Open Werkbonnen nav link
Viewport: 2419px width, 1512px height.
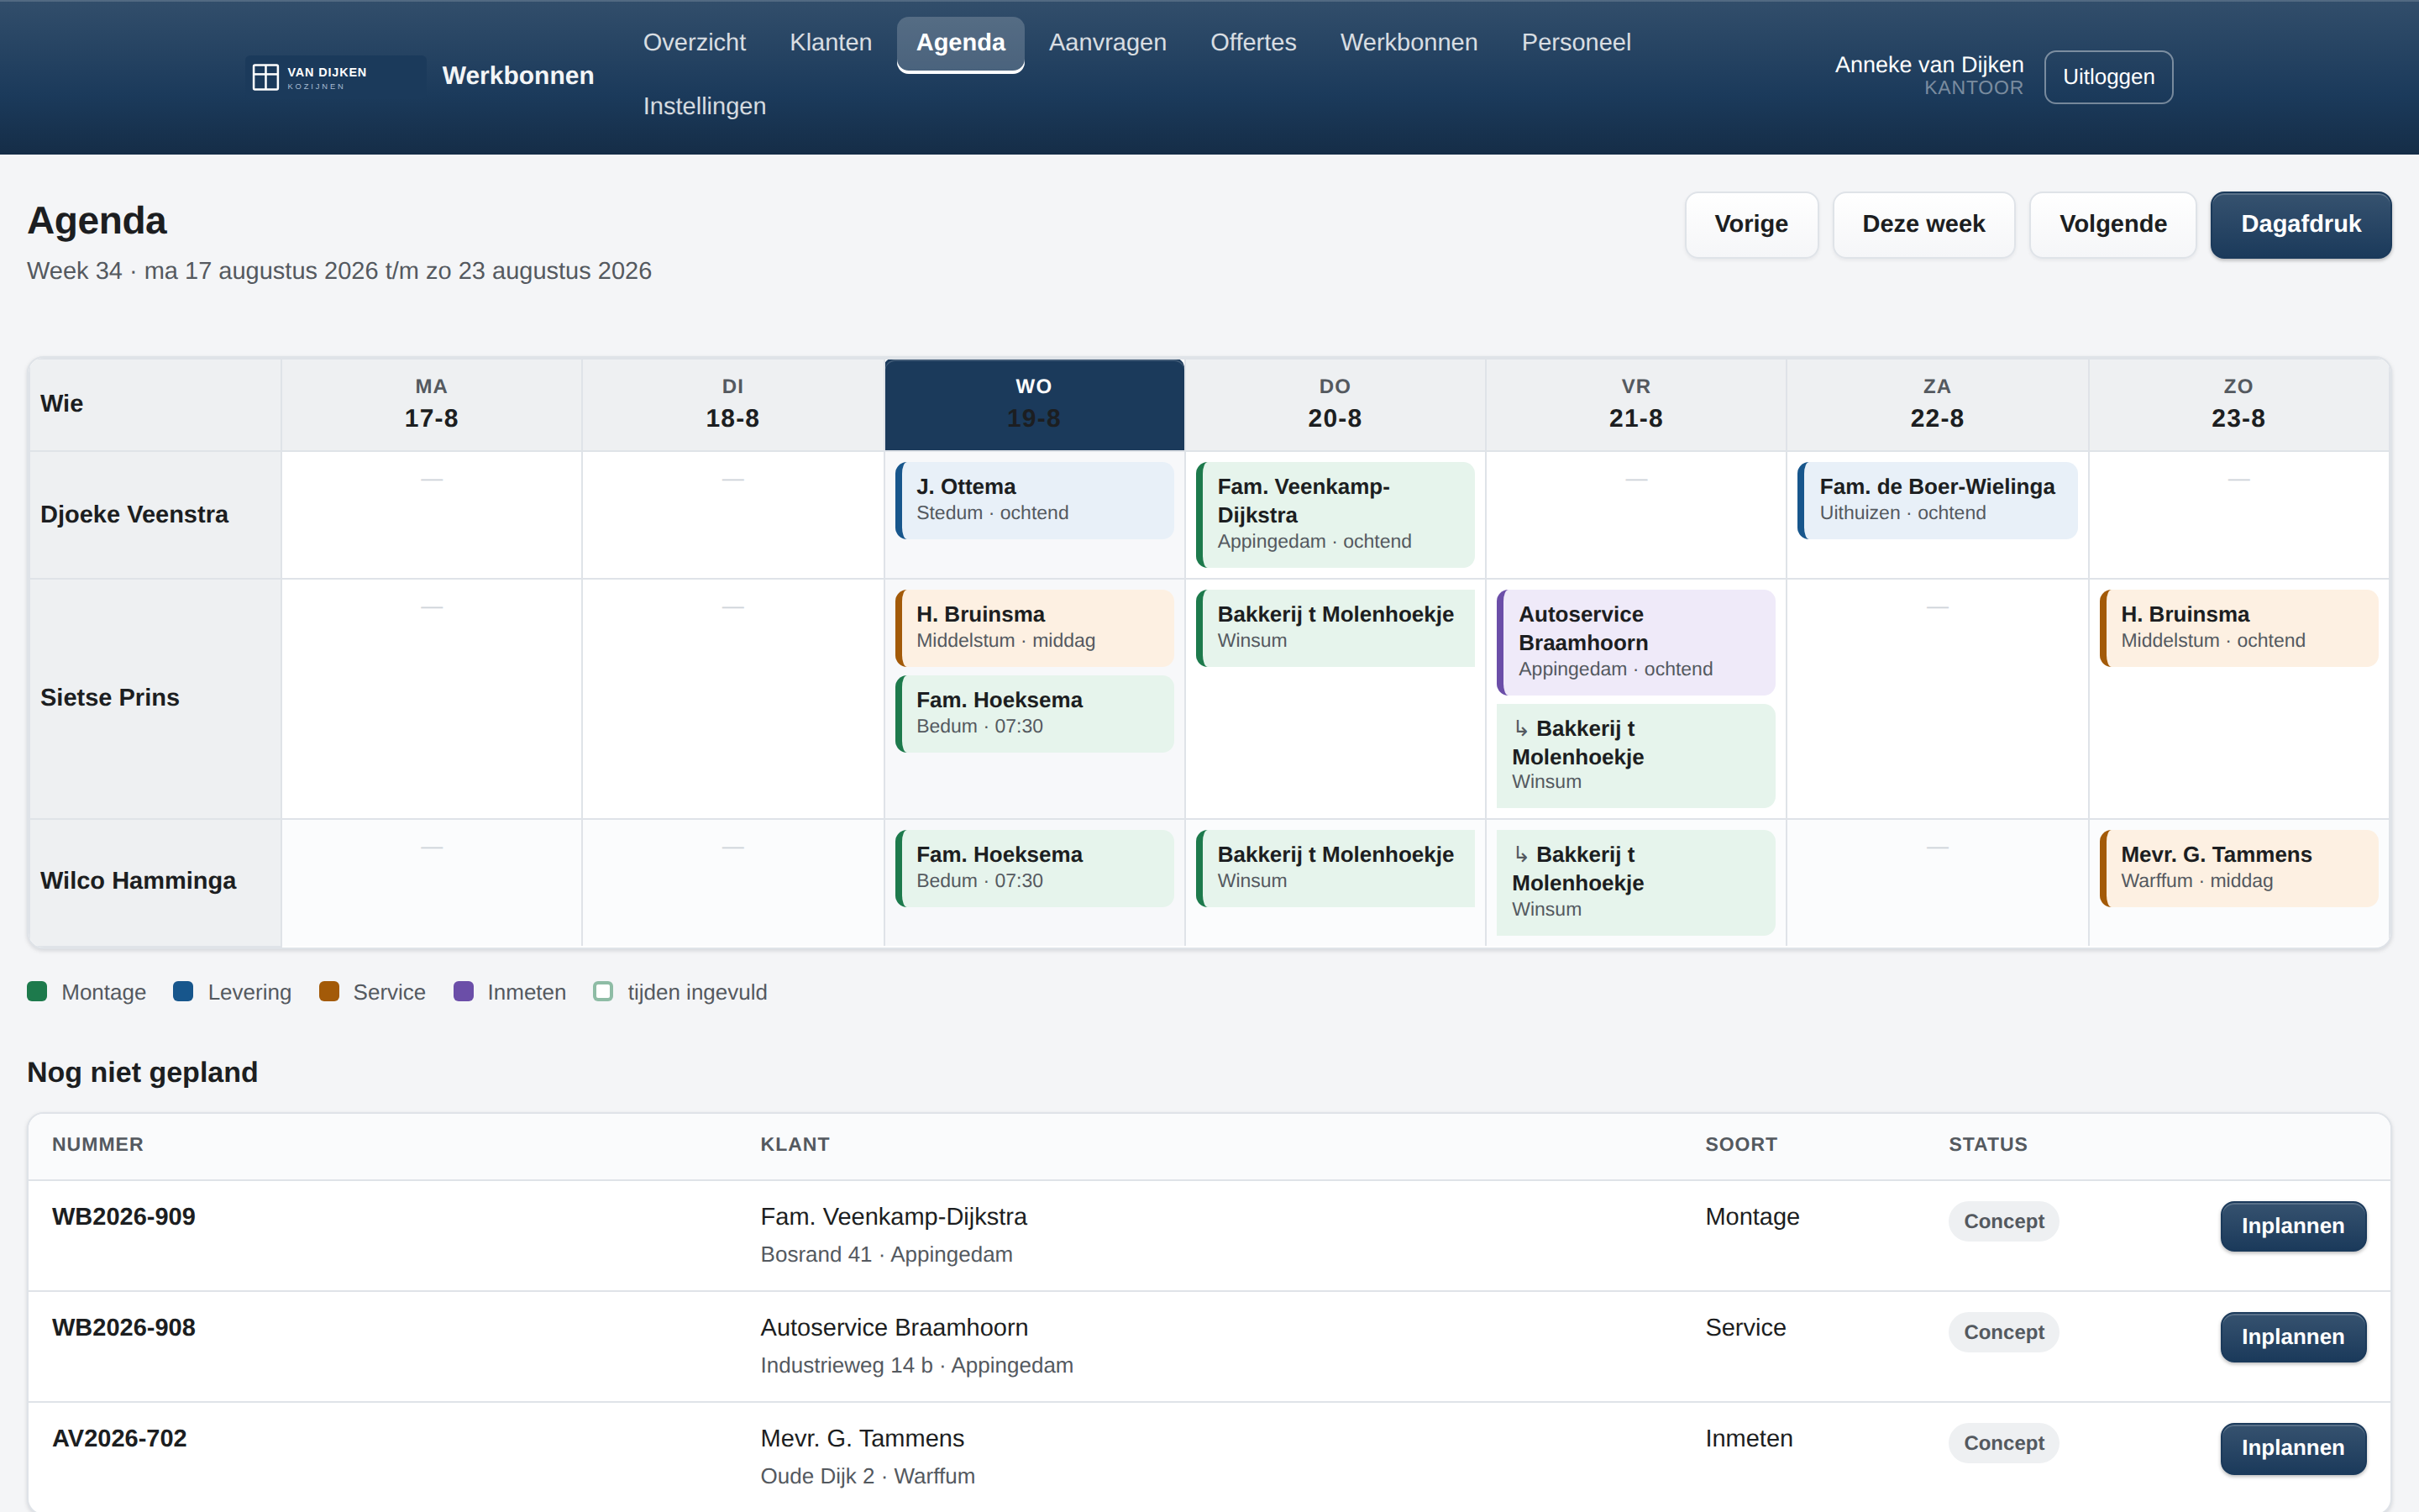[x=1409, y=42]
